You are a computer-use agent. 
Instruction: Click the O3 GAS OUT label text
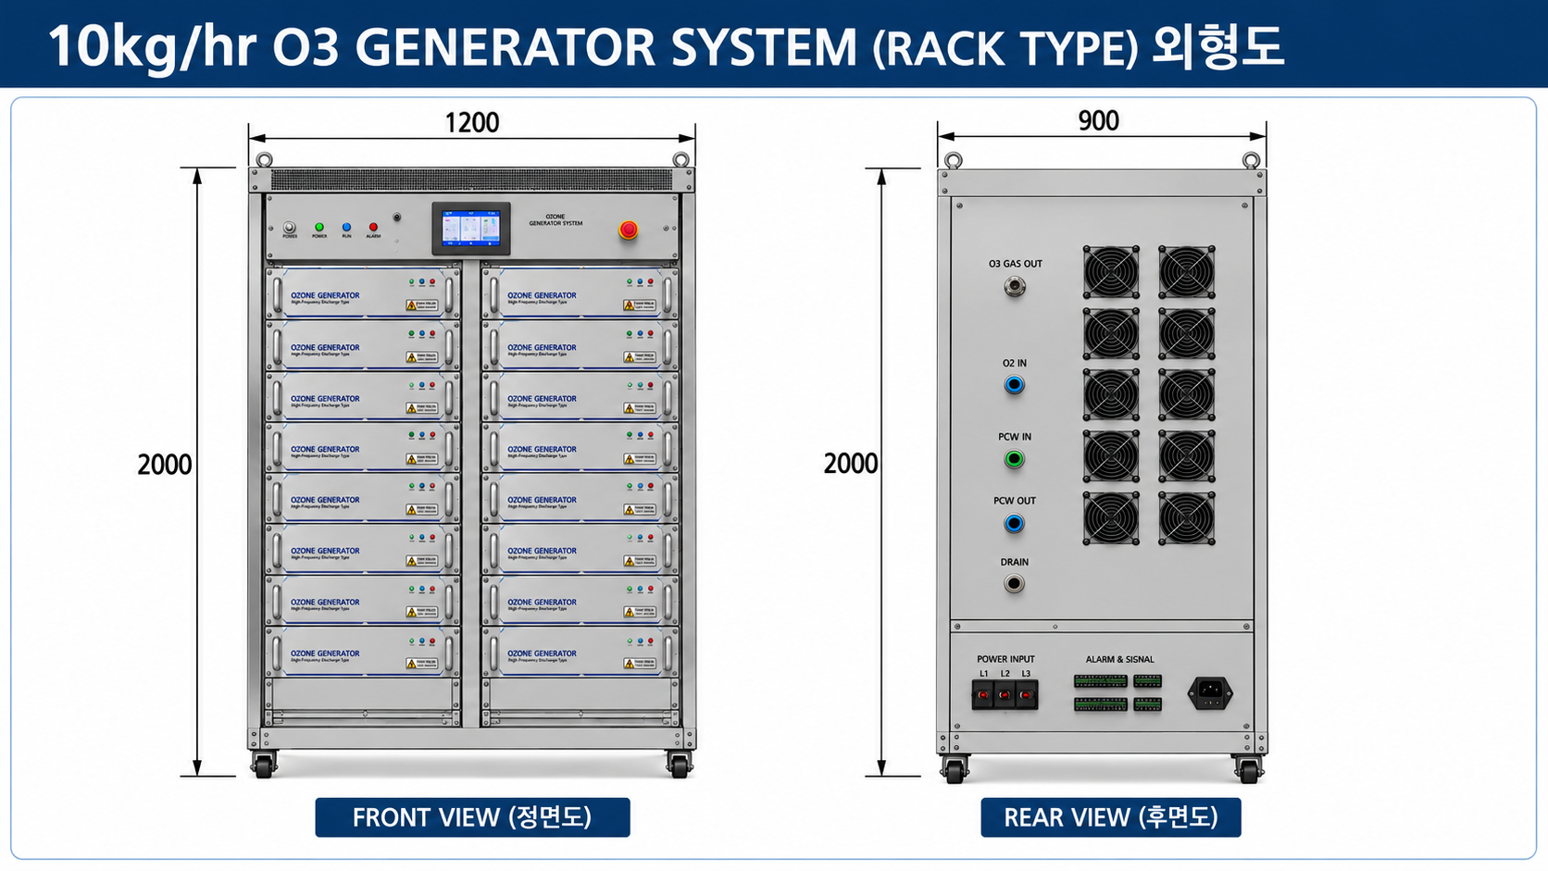(1016, 264)
